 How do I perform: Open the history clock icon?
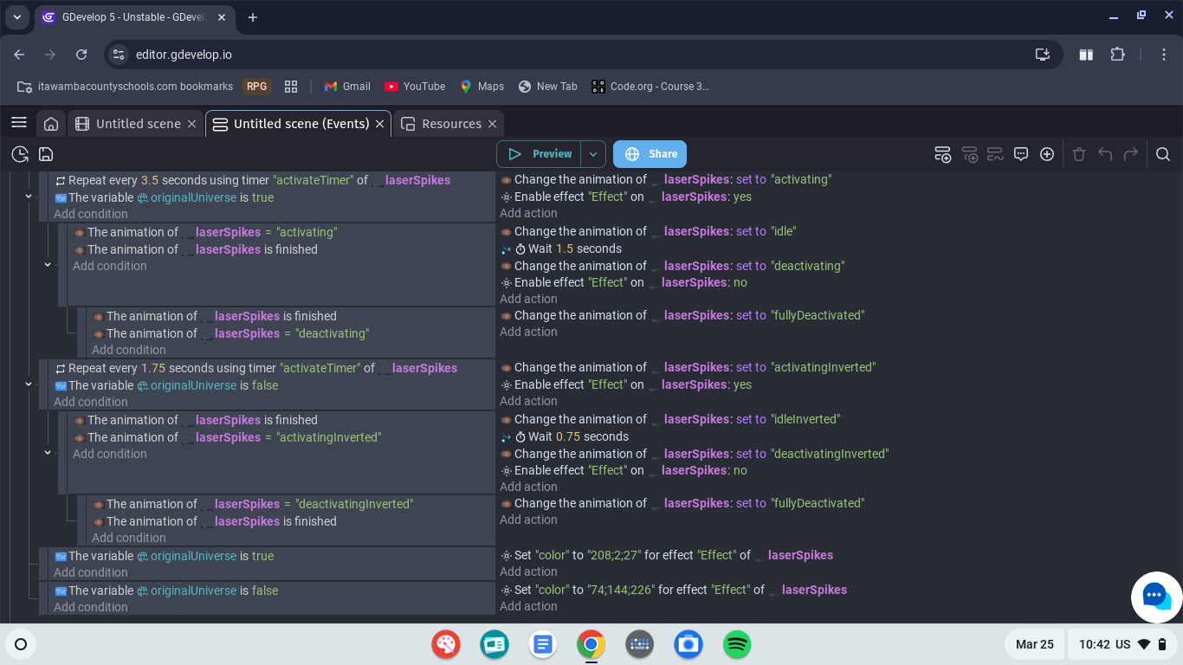point(20,154)
